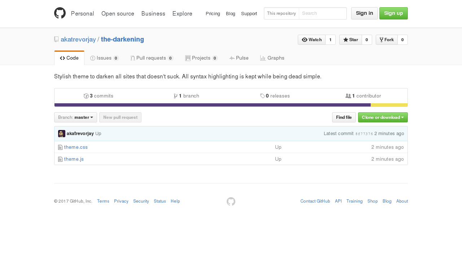Open the footer Training link
Image resolution: width=462 pixels, height=260 pixels.
click(x=354, y=201)
